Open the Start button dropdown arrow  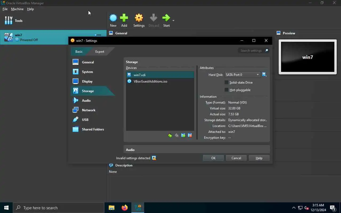click(x=173, y=21)
